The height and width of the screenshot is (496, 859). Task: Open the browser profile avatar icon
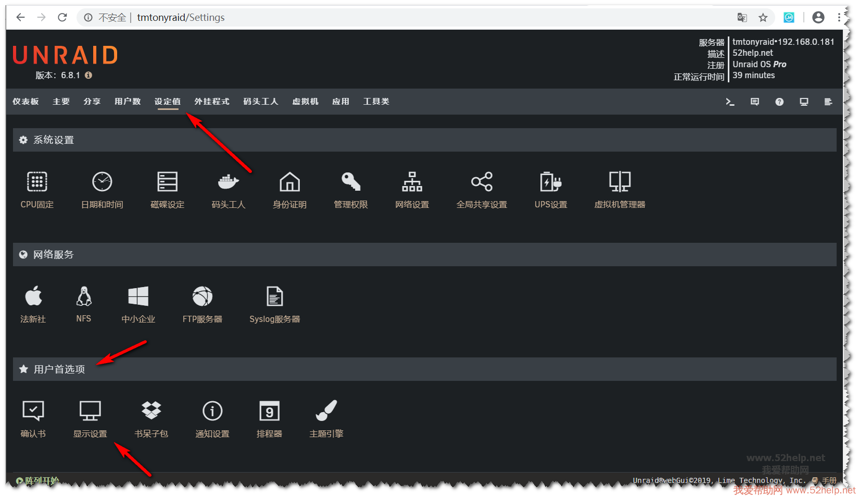818,18
